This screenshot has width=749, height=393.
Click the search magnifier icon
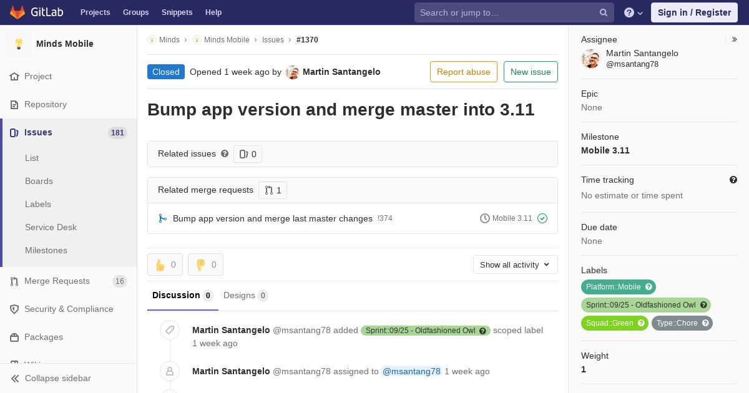604,12
